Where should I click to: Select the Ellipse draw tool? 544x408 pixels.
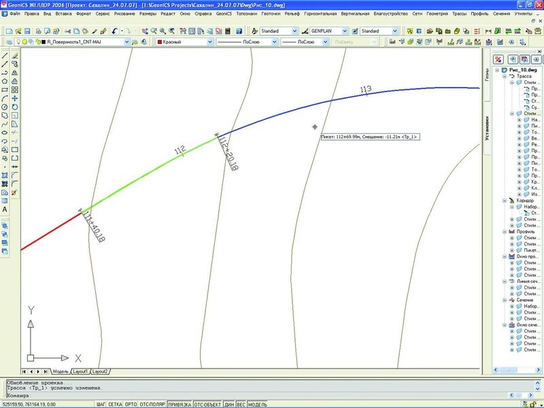coord(5,133)
